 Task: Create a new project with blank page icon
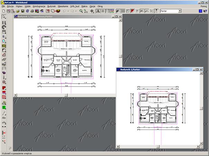tap(4, 11)
